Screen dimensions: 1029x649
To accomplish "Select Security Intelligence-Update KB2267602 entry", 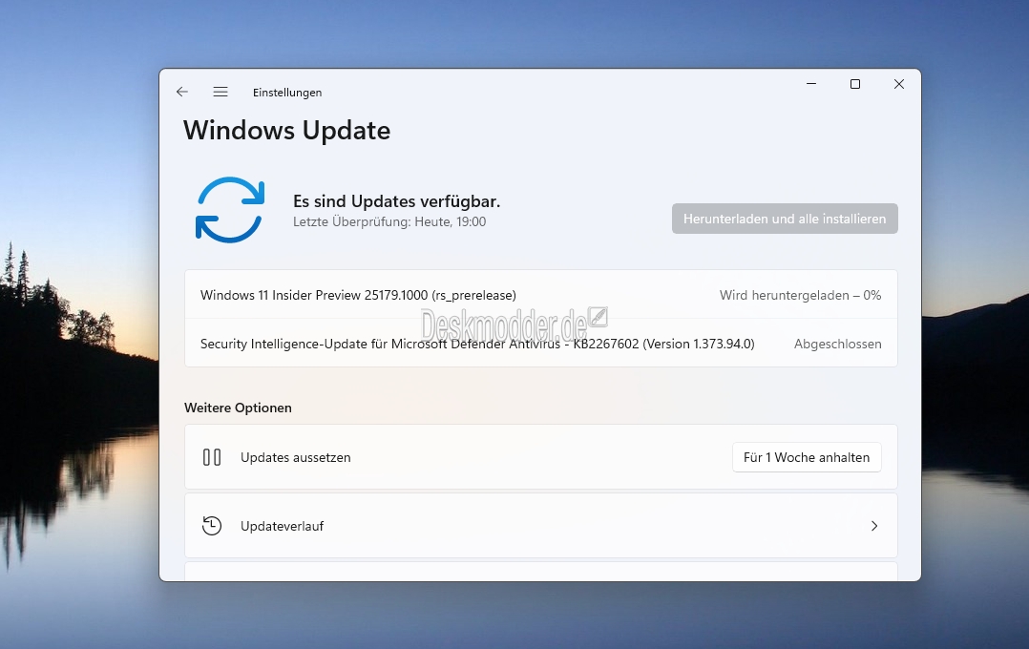I will (540, 344).
